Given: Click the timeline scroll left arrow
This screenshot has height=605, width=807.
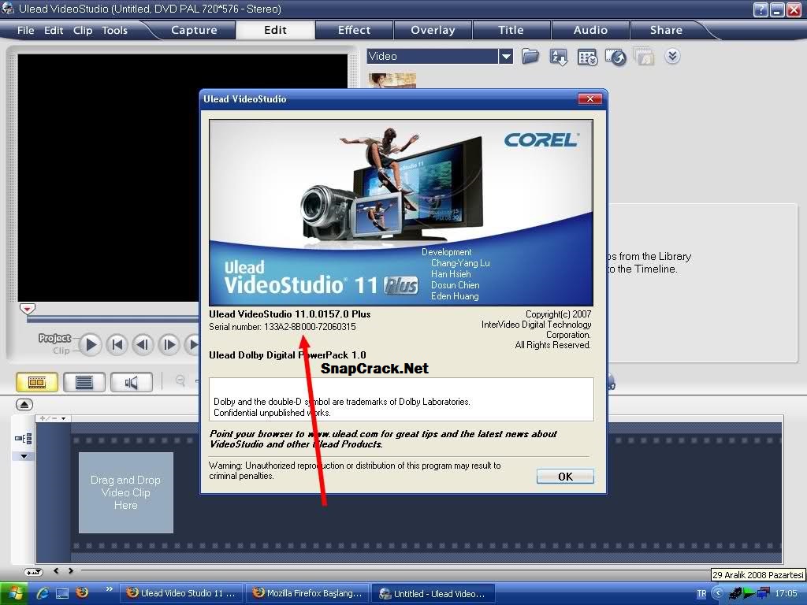Looking at the screenshot, I should (x=56, y=570).
